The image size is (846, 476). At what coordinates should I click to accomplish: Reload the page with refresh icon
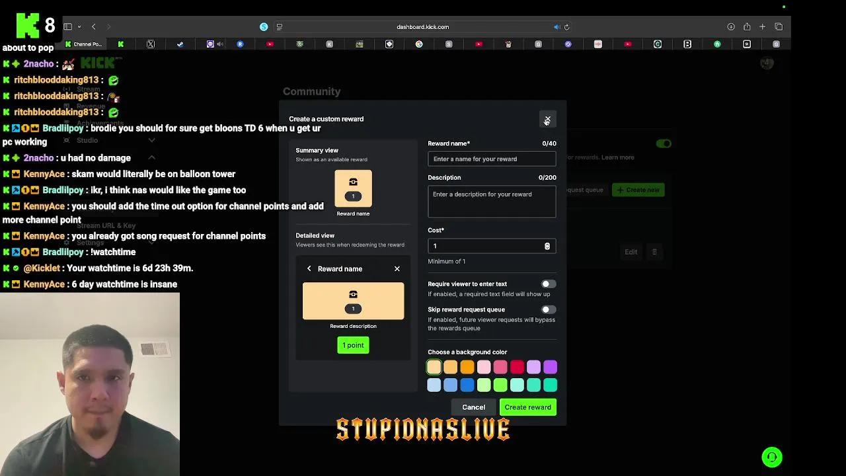(566, 27)
